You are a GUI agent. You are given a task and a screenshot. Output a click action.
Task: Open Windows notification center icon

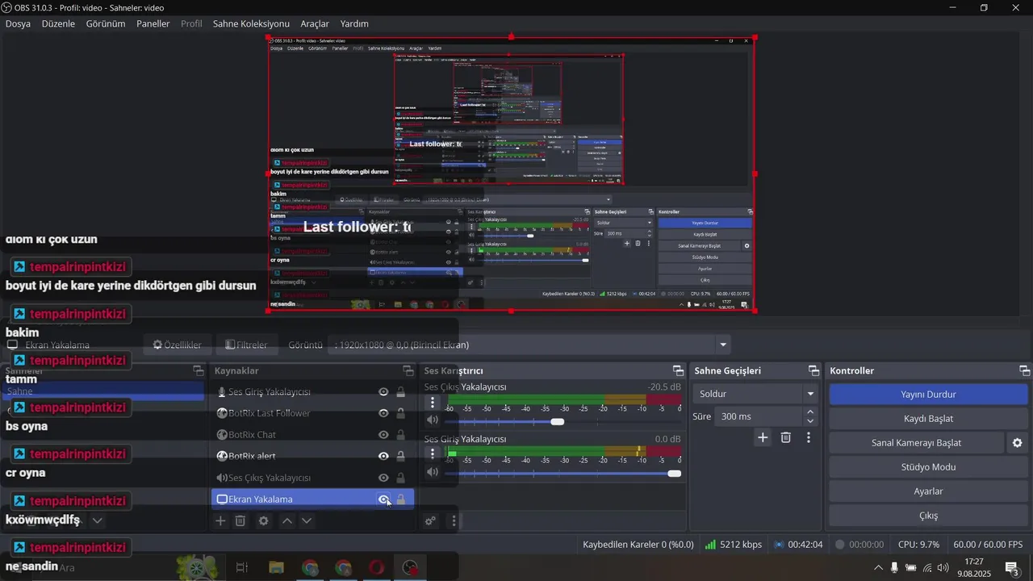(x=1011, y=567)
